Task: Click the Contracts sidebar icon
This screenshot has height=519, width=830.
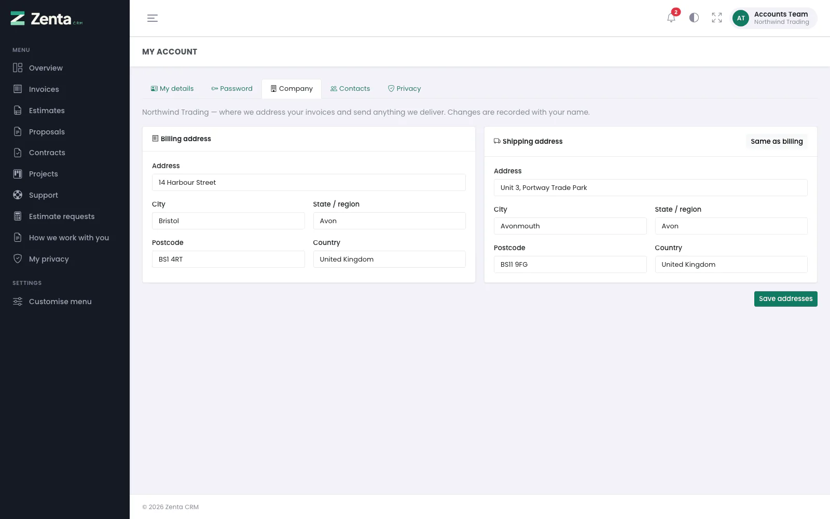Action: (18, 153)
